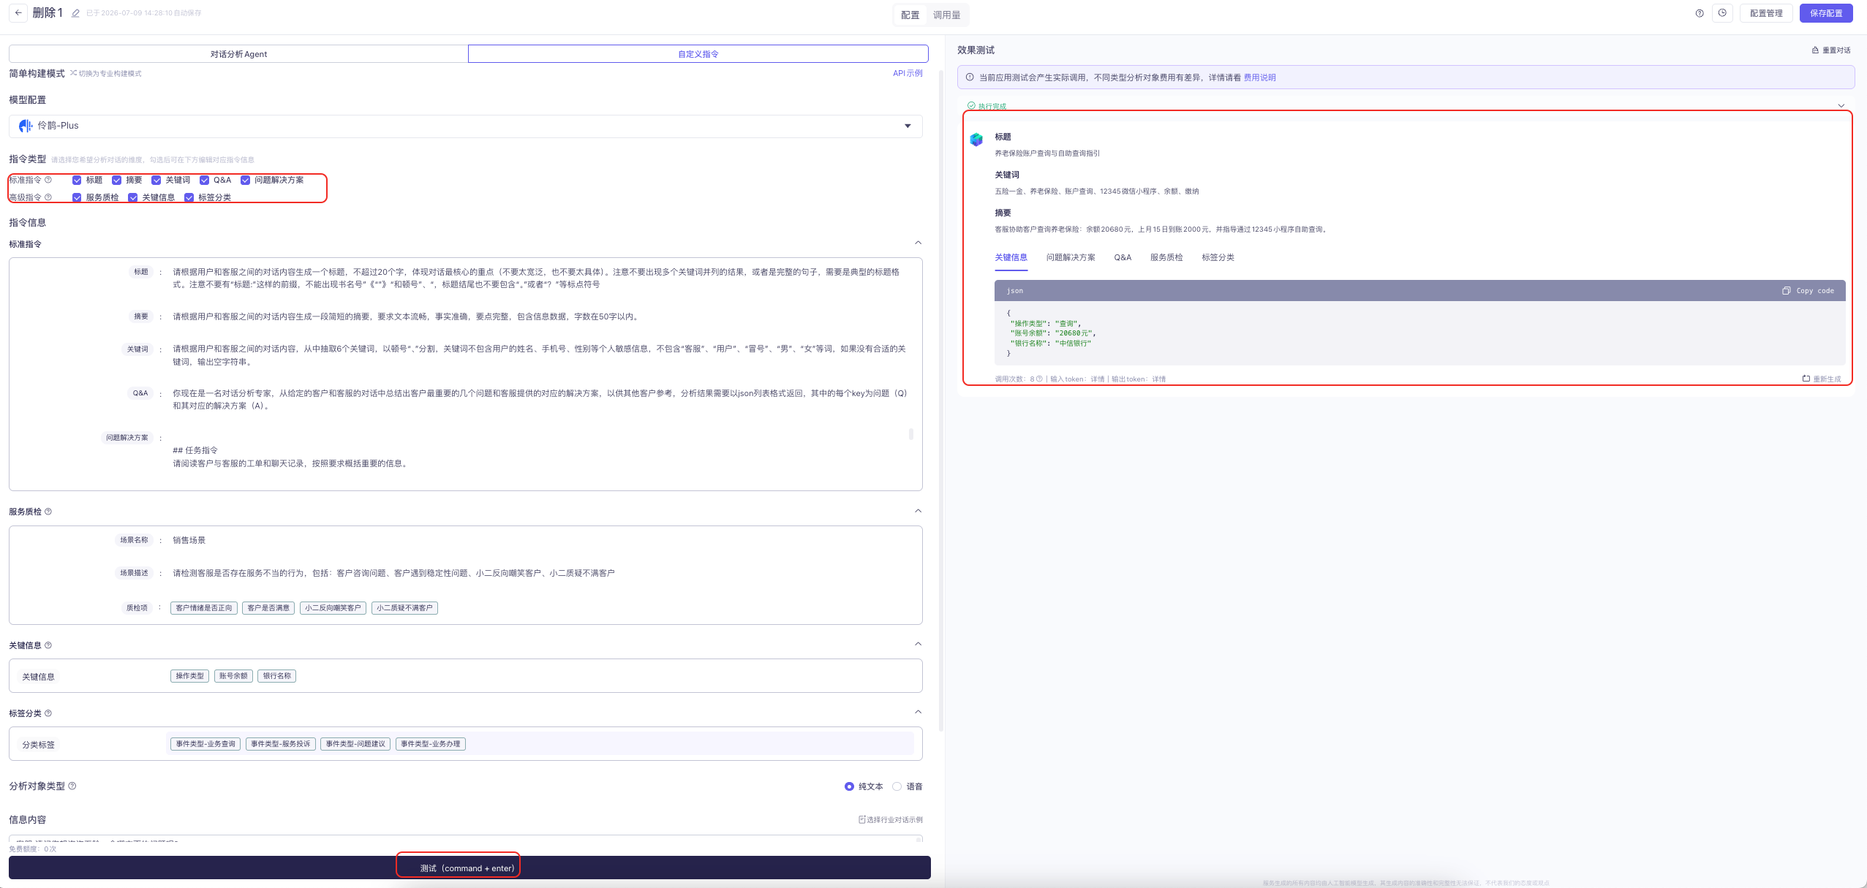The width and height of the screenshot is (1867, 888).
Task: Click the 银行名称 key info tag
Action: coord(276,676)
